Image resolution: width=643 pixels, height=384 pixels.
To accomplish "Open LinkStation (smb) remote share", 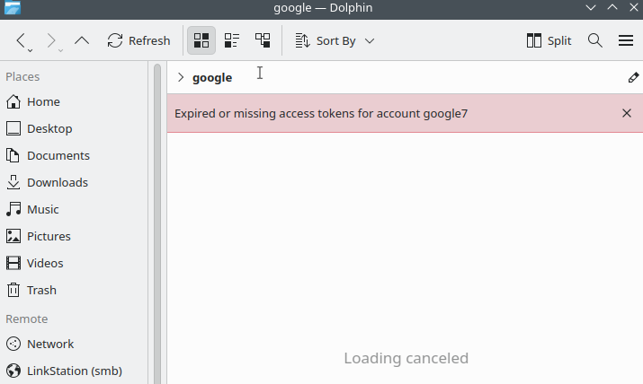I will [x=74, y=371].
